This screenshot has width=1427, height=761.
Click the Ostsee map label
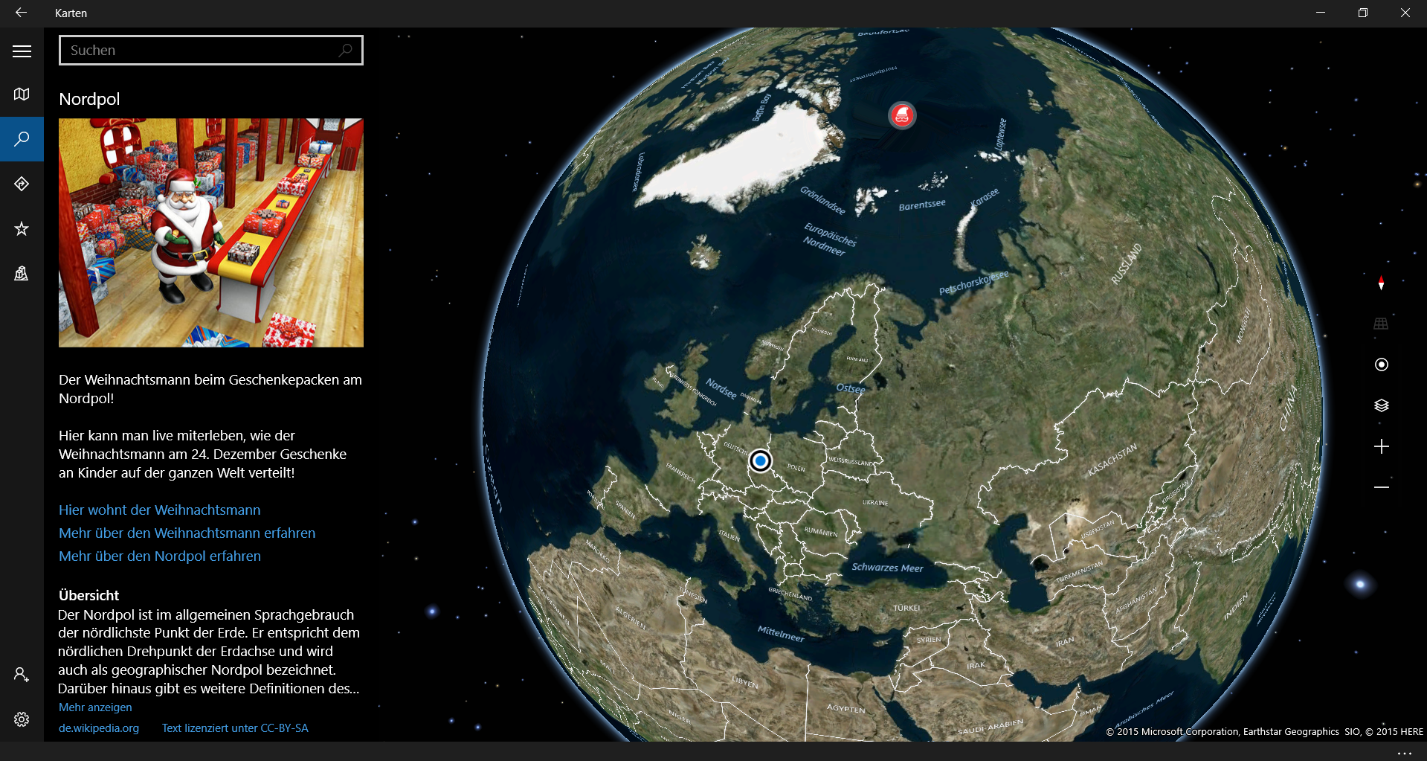(851, 388)
